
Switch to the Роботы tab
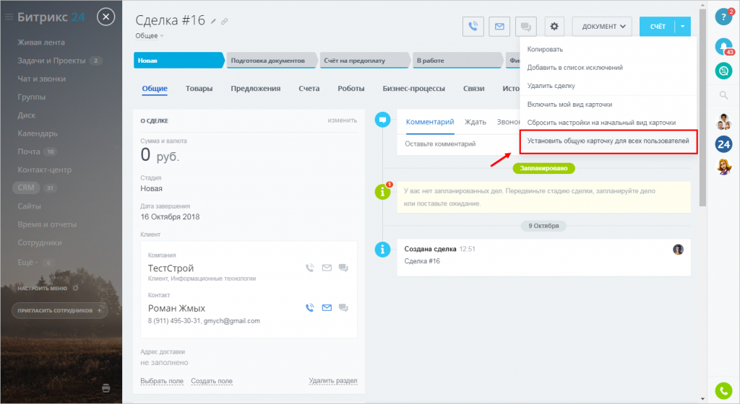click(x=351, y=89)
